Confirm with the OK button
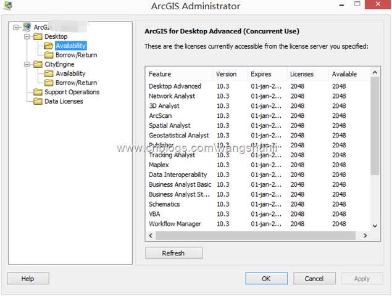Screen dimensions: 392x296 pyautogui.click(x=267, y=279)
